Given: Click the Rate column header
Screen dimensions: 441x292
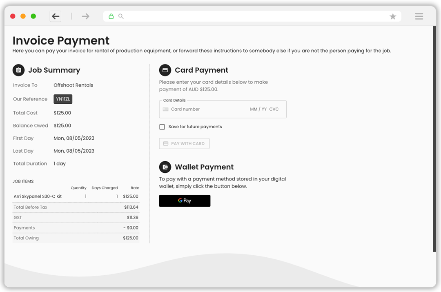Looking at the screenshot, I should pyautogui.click(x=135, y=188).
